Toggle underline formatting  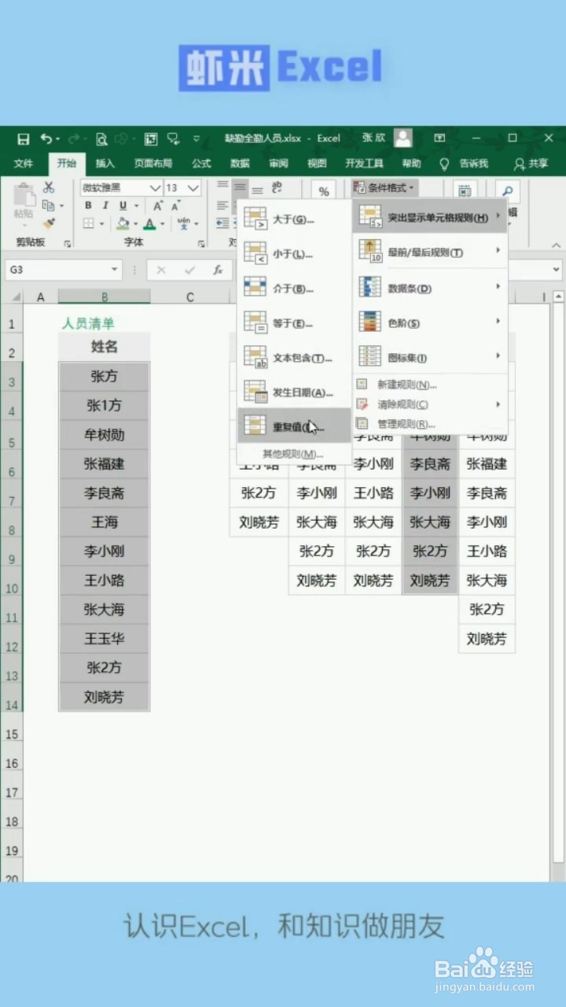click(x=123, y=205)
